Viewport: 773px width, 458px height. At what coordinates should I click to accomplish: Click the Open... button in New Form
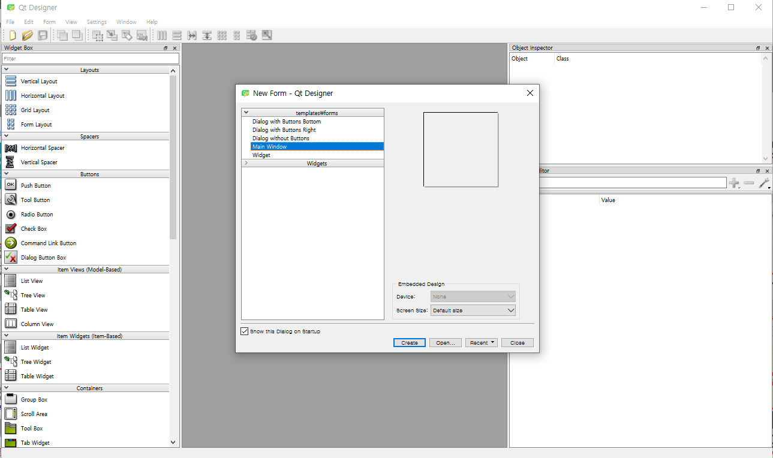click(x=446, y=343)
